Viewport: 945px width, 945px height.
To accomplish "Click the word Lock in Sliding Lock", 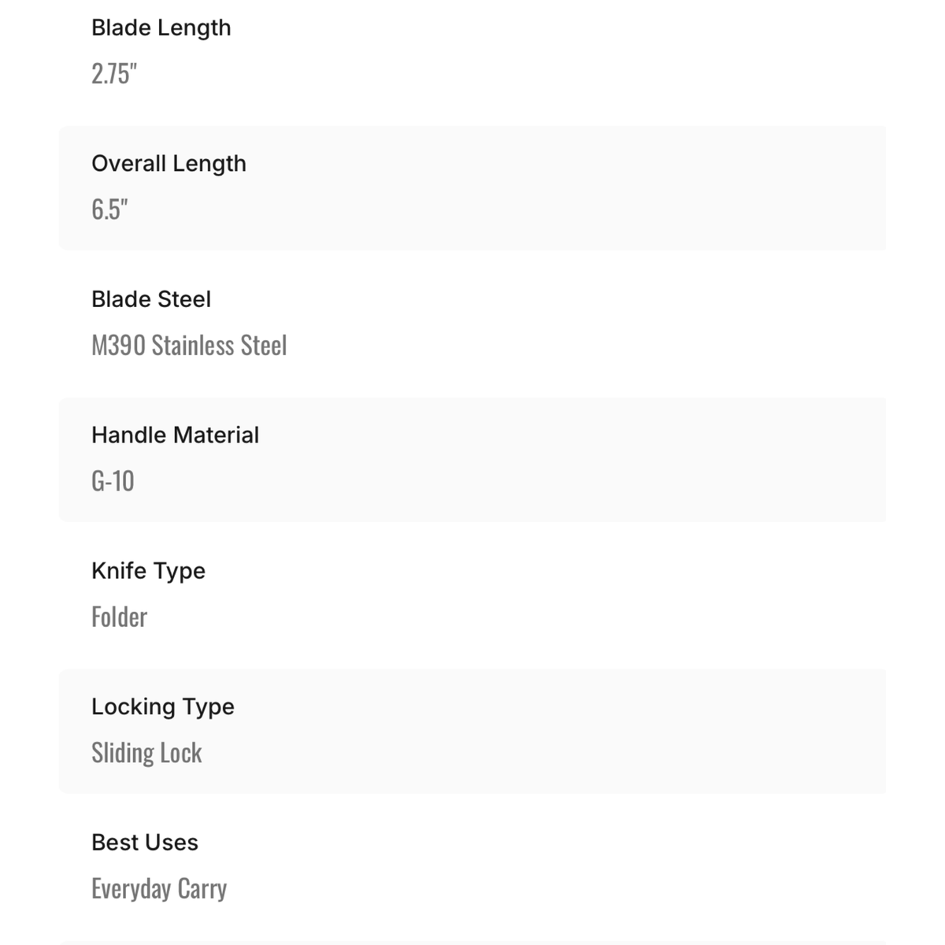I will pos(181,753).
